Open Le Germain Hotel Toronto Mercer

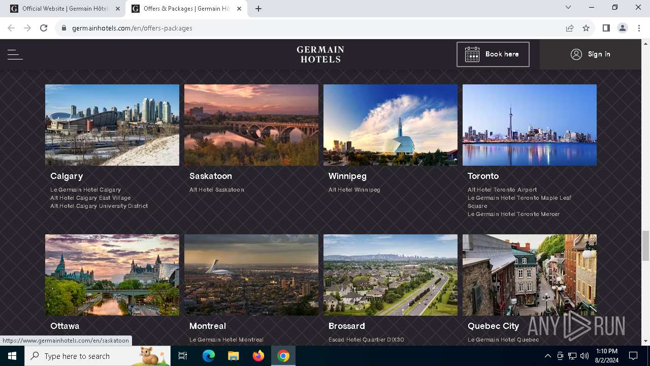(x=513, y=214)
